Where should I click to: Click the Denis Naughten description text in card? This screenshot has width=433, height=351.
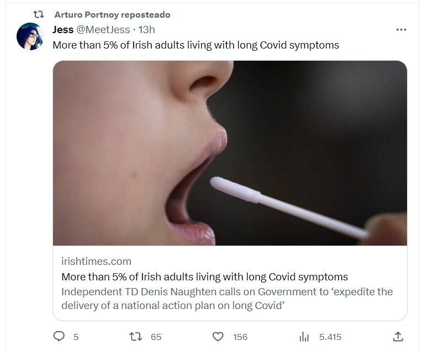tap(226, 298)
